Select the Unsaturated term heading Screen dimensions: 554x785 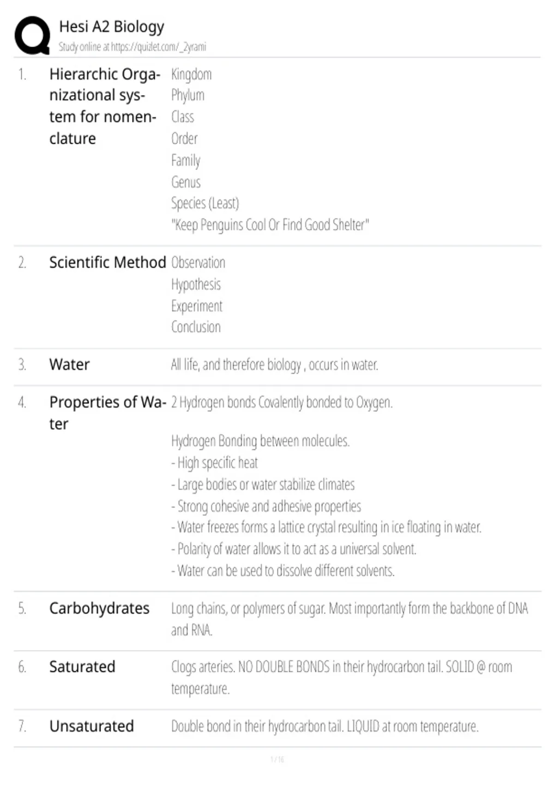[x=91, y=726]
